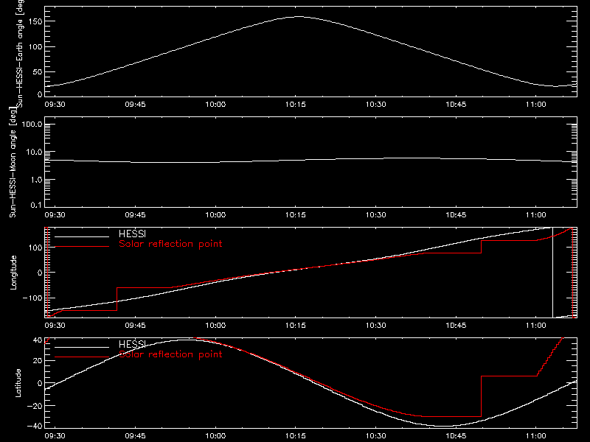
Task: Click the -20 tick on Latitude axis
Action: click(x=35, y=406)
